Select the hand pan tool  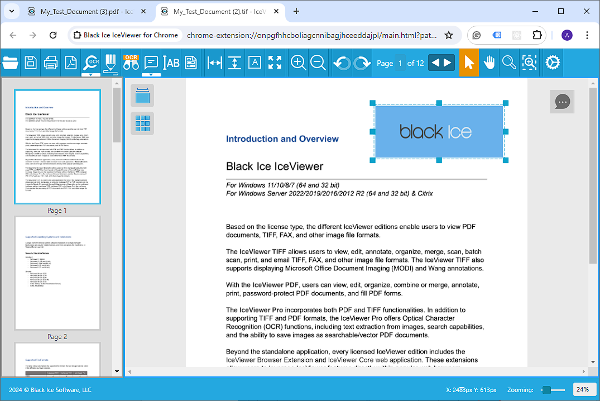[489, 63]
